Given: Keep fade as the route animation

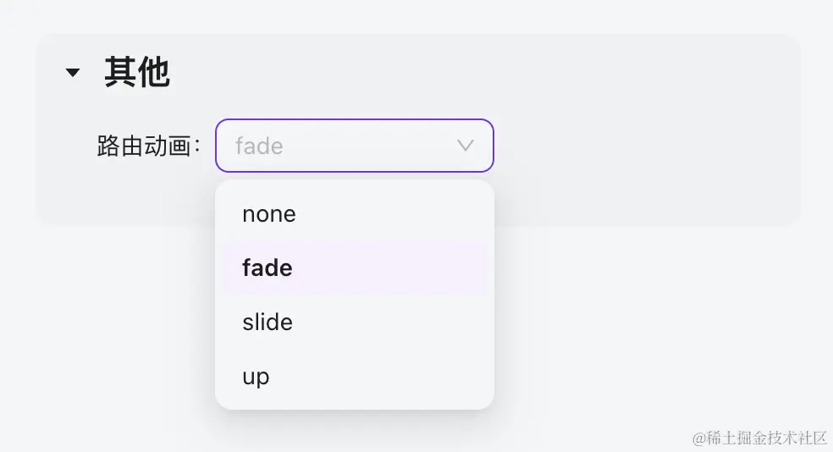Looking at the screenshot, I should (268, 268).
